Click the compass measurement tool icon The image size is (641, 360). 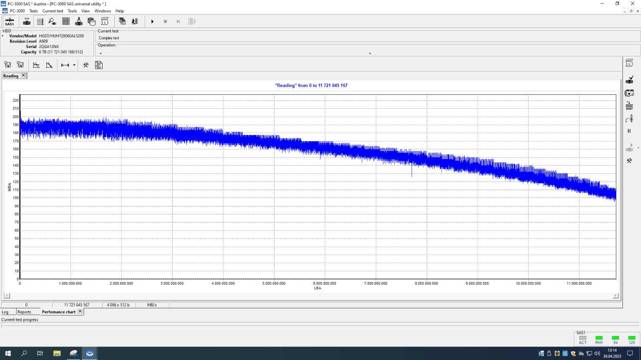click(79, 22)
